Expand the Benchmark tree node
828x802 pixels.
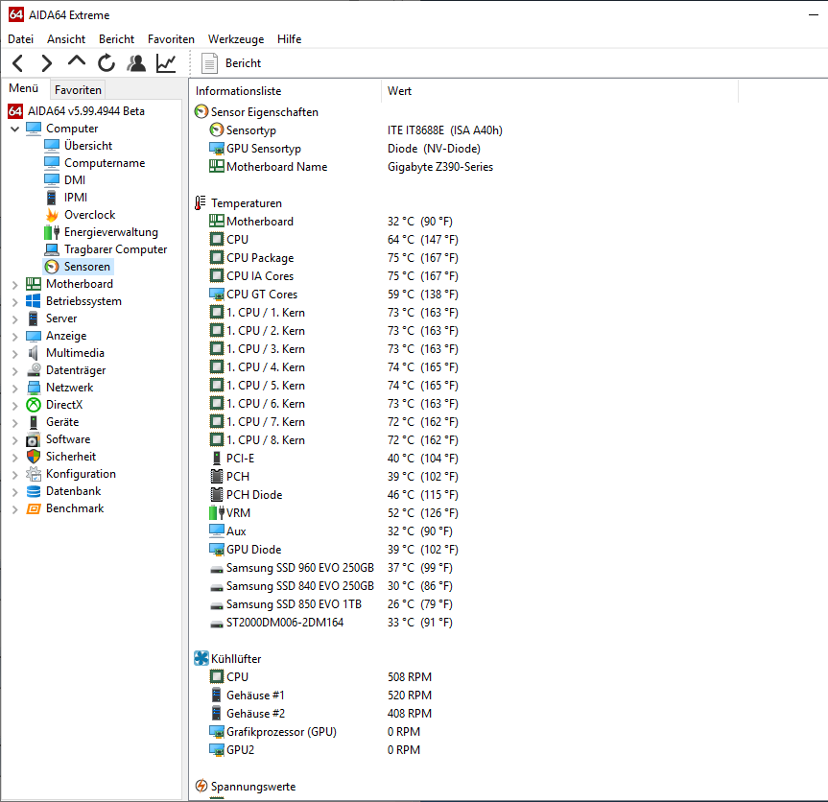(14, 509)
